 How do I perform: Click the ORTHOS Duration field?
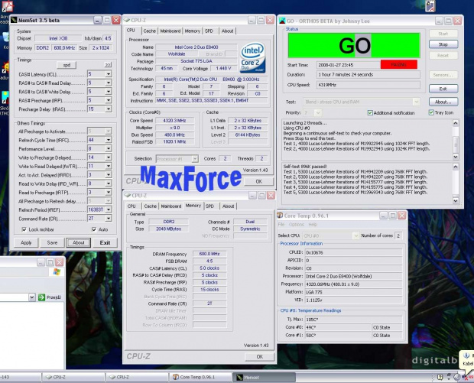[x=368, y=75]
